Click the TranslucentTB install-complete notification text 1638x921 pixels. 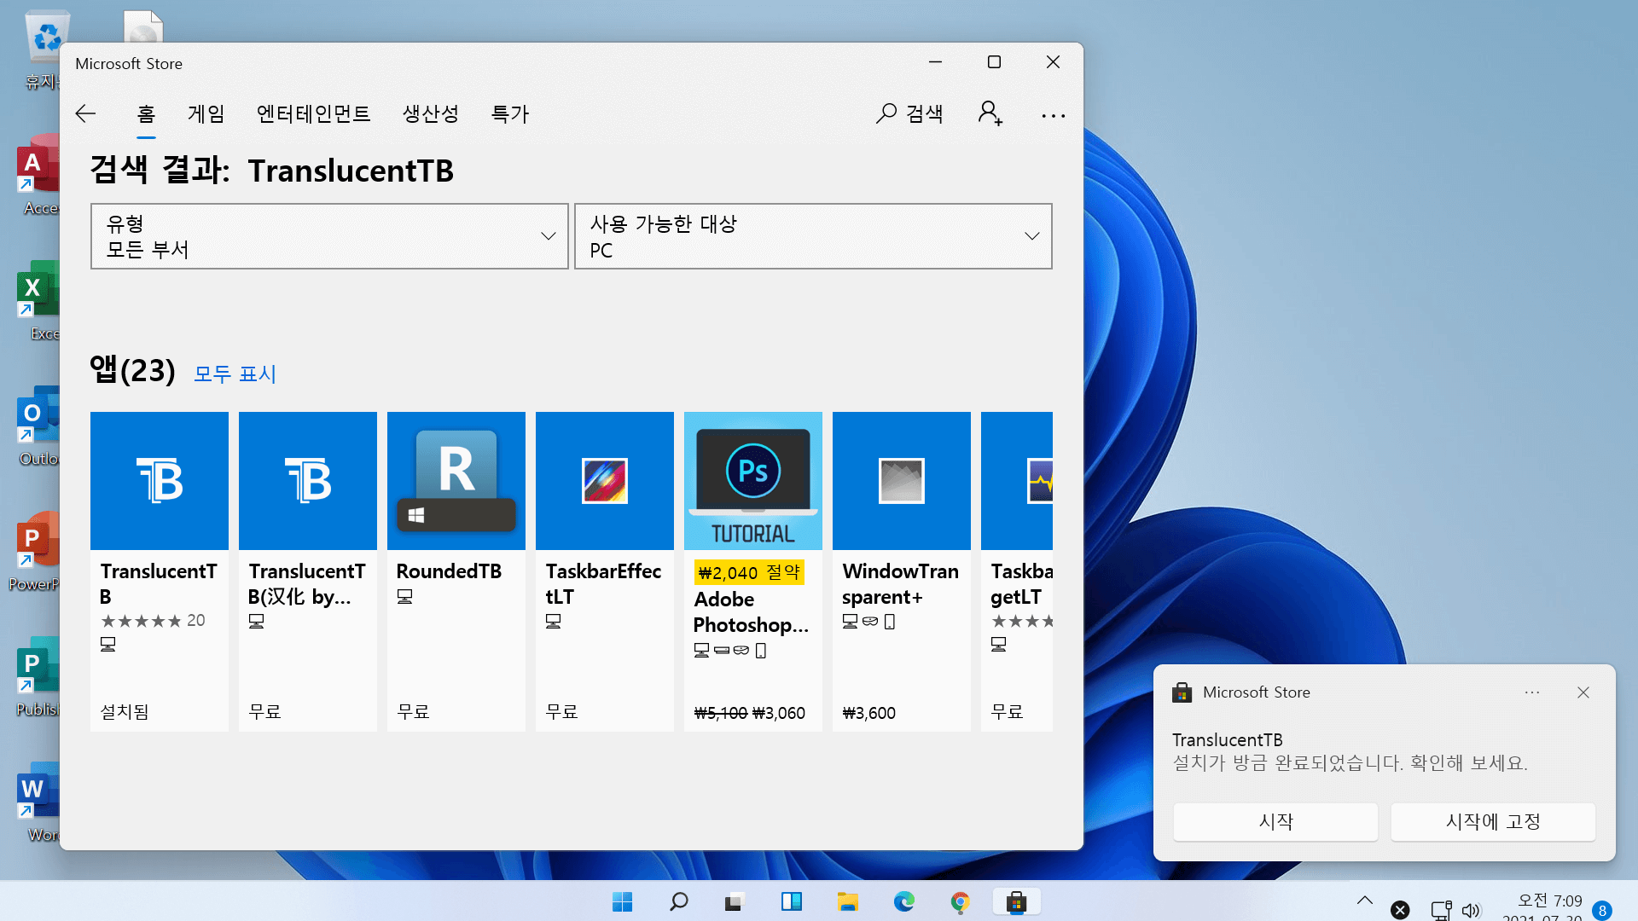1350,751
